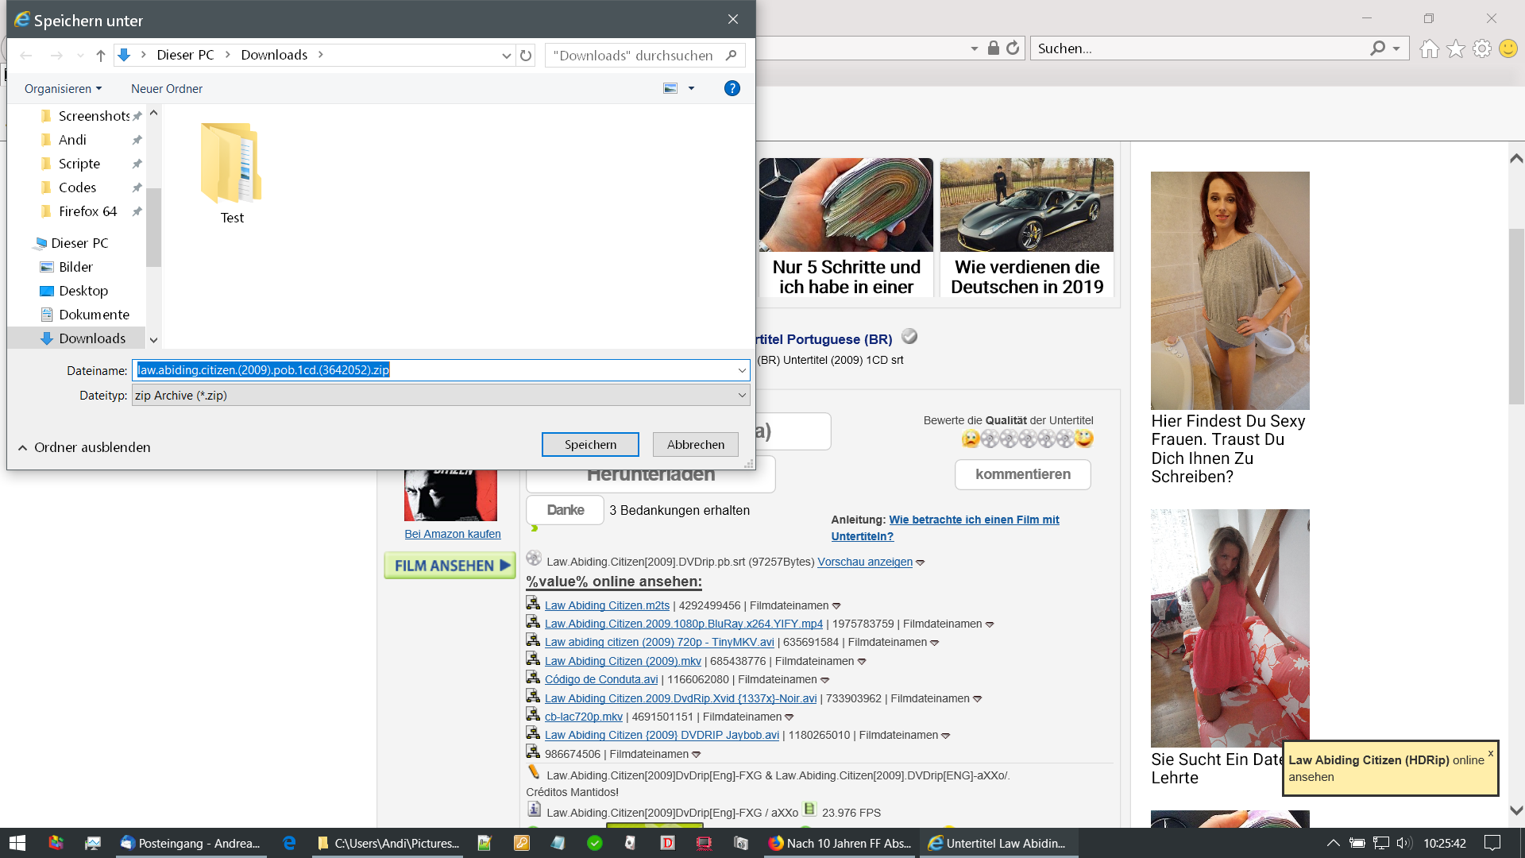Click the Windows Start button

[17, 843]
